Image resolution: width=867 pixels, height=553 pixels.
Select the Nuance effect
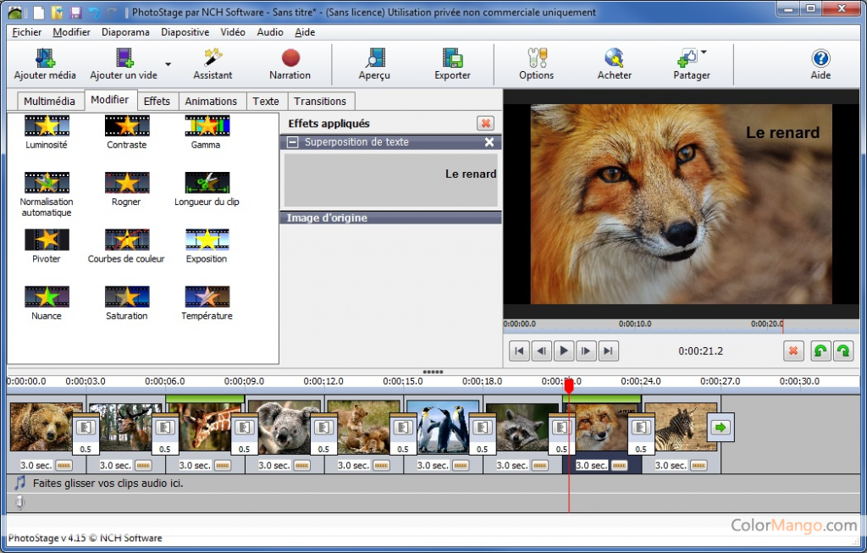pyautogui.click(x=47, y=303)
